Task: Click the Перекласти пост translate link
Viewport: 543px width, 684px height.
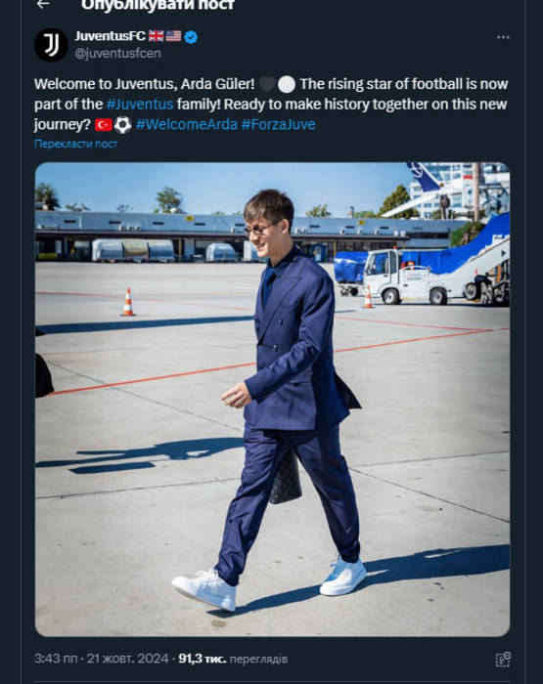Action: coord(75,144)
